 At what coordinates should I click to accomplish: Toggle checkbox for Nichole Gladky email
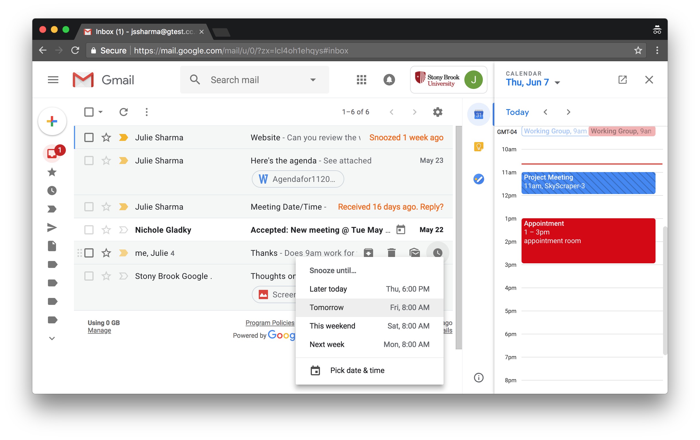pyautogui.click(x=89, y=229)
